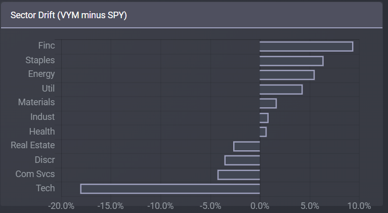Select the Indust bar

(x=264, y=118)
